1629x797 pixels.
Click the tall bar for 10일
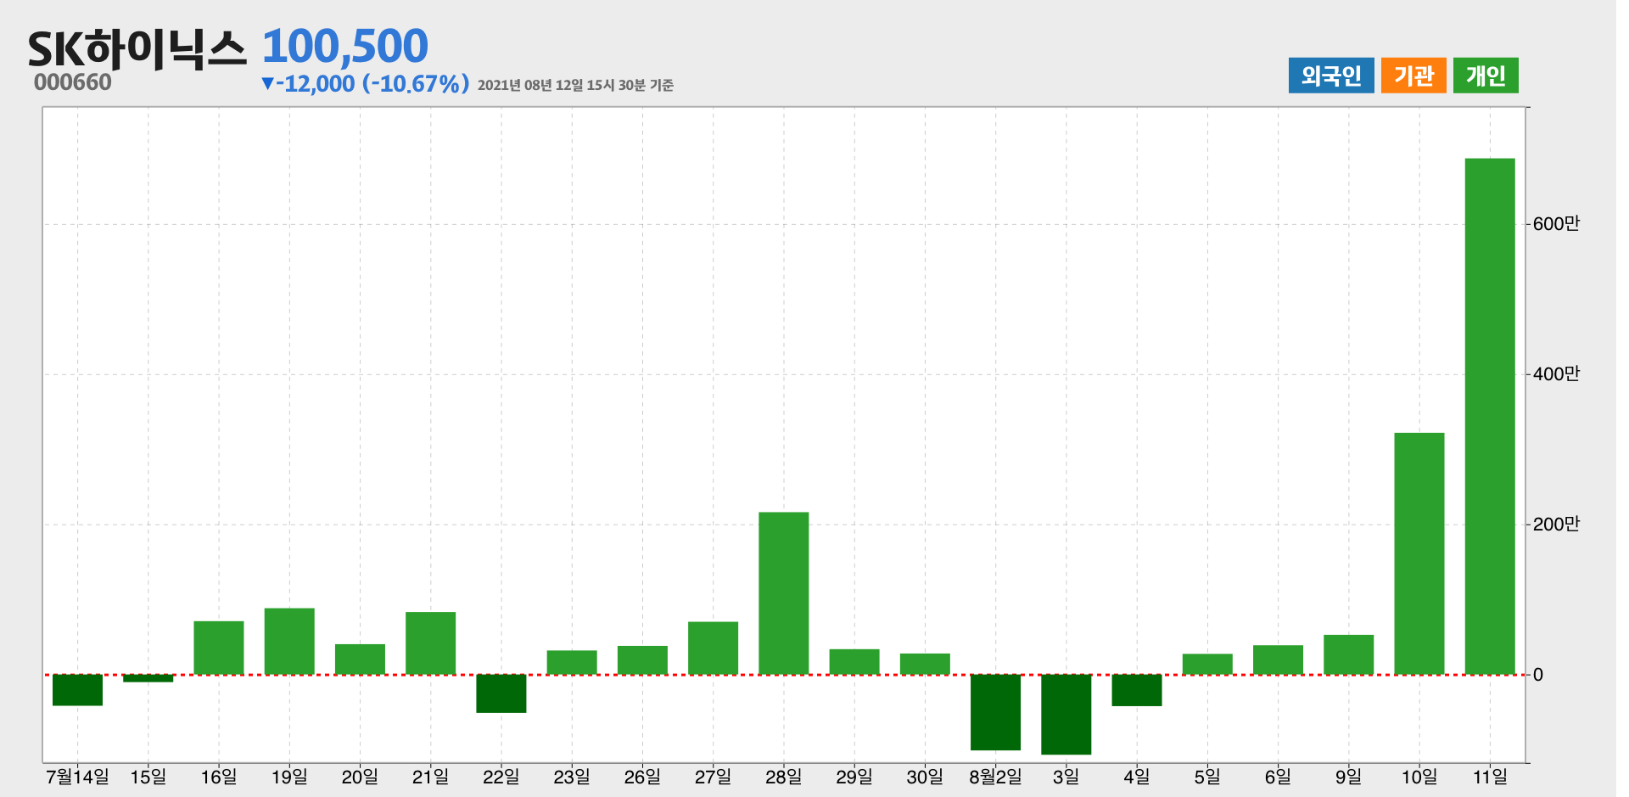click(x=1419, y=554)
